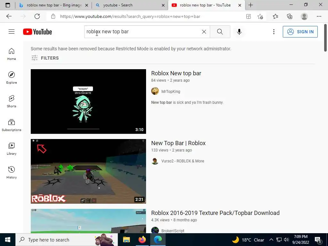Click the YouTube logo
Image resolution: width=328 pixels, height=246 pixels.
click(x=37, y=32)
